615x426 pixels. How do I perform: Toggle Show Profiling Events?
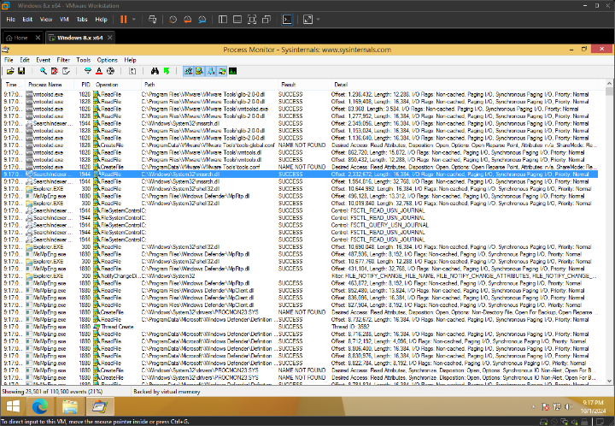pos(233,71)
